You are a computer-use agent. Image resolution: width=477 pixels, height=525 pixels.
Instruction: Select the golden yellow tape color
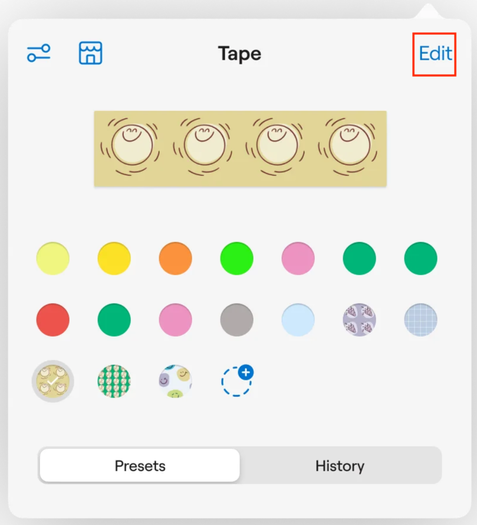[x=114, y=259]
